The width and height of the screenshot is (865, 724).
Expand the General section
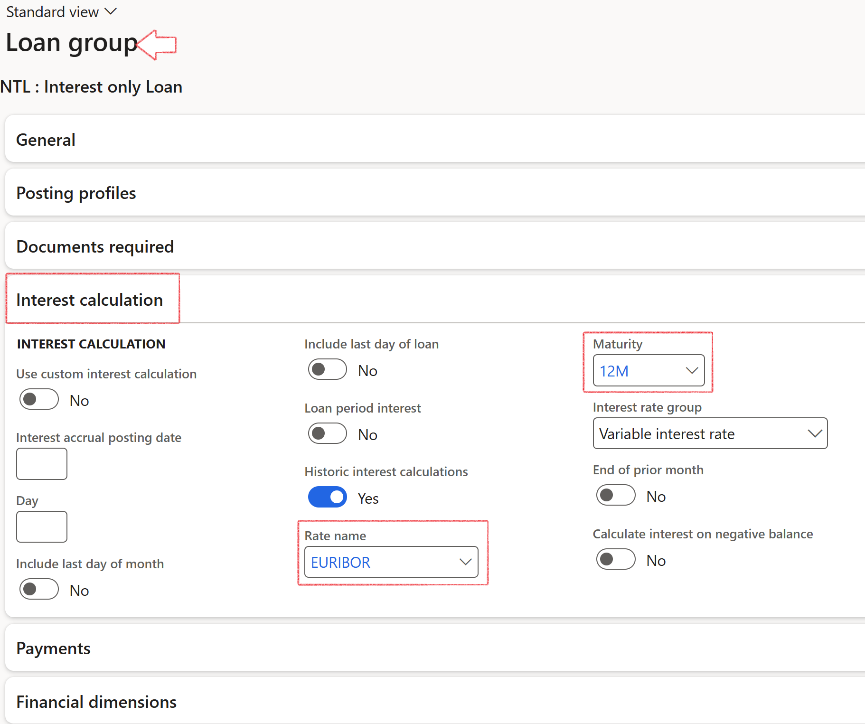pos(46,140)
